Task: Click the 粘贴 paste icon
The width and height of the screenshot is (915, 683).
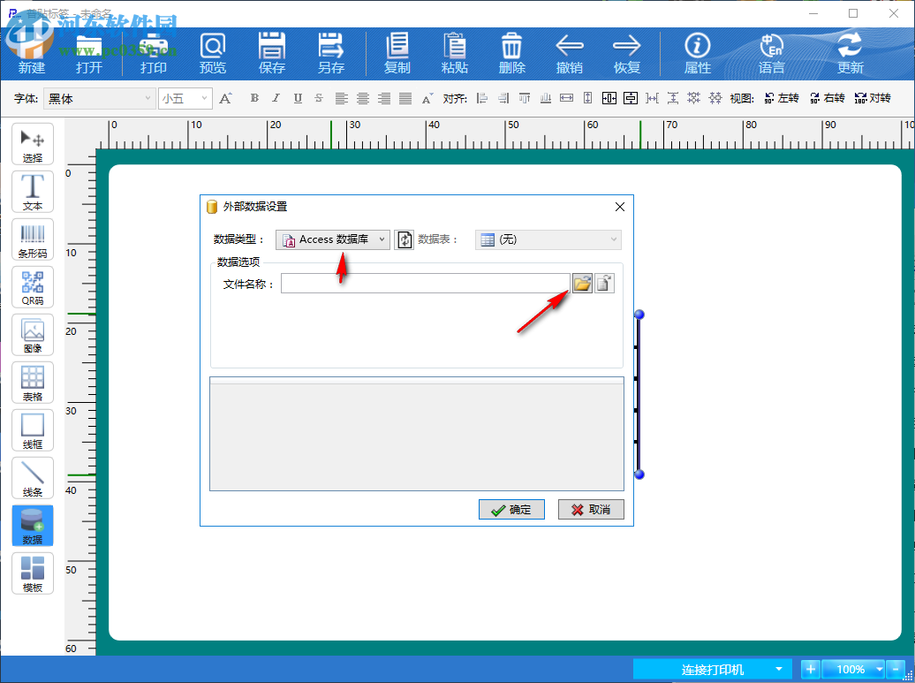Action: pyautogui.click(x=455, y=54)
